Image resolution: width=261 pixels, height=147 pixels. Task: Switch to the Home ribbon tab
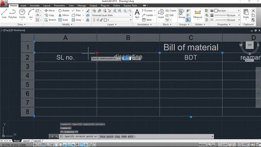click(13, 5)
